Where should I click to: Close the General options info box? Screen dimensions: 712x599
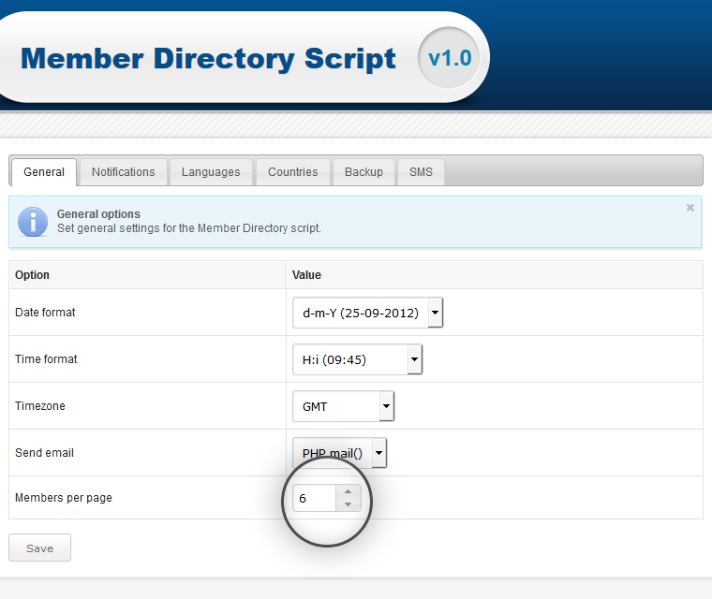coord(690,208)
